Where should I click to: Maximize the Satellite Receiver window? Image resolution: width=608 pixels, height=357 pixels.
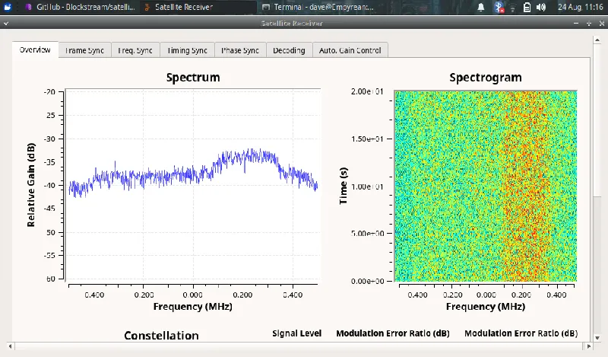click(588, 24)
